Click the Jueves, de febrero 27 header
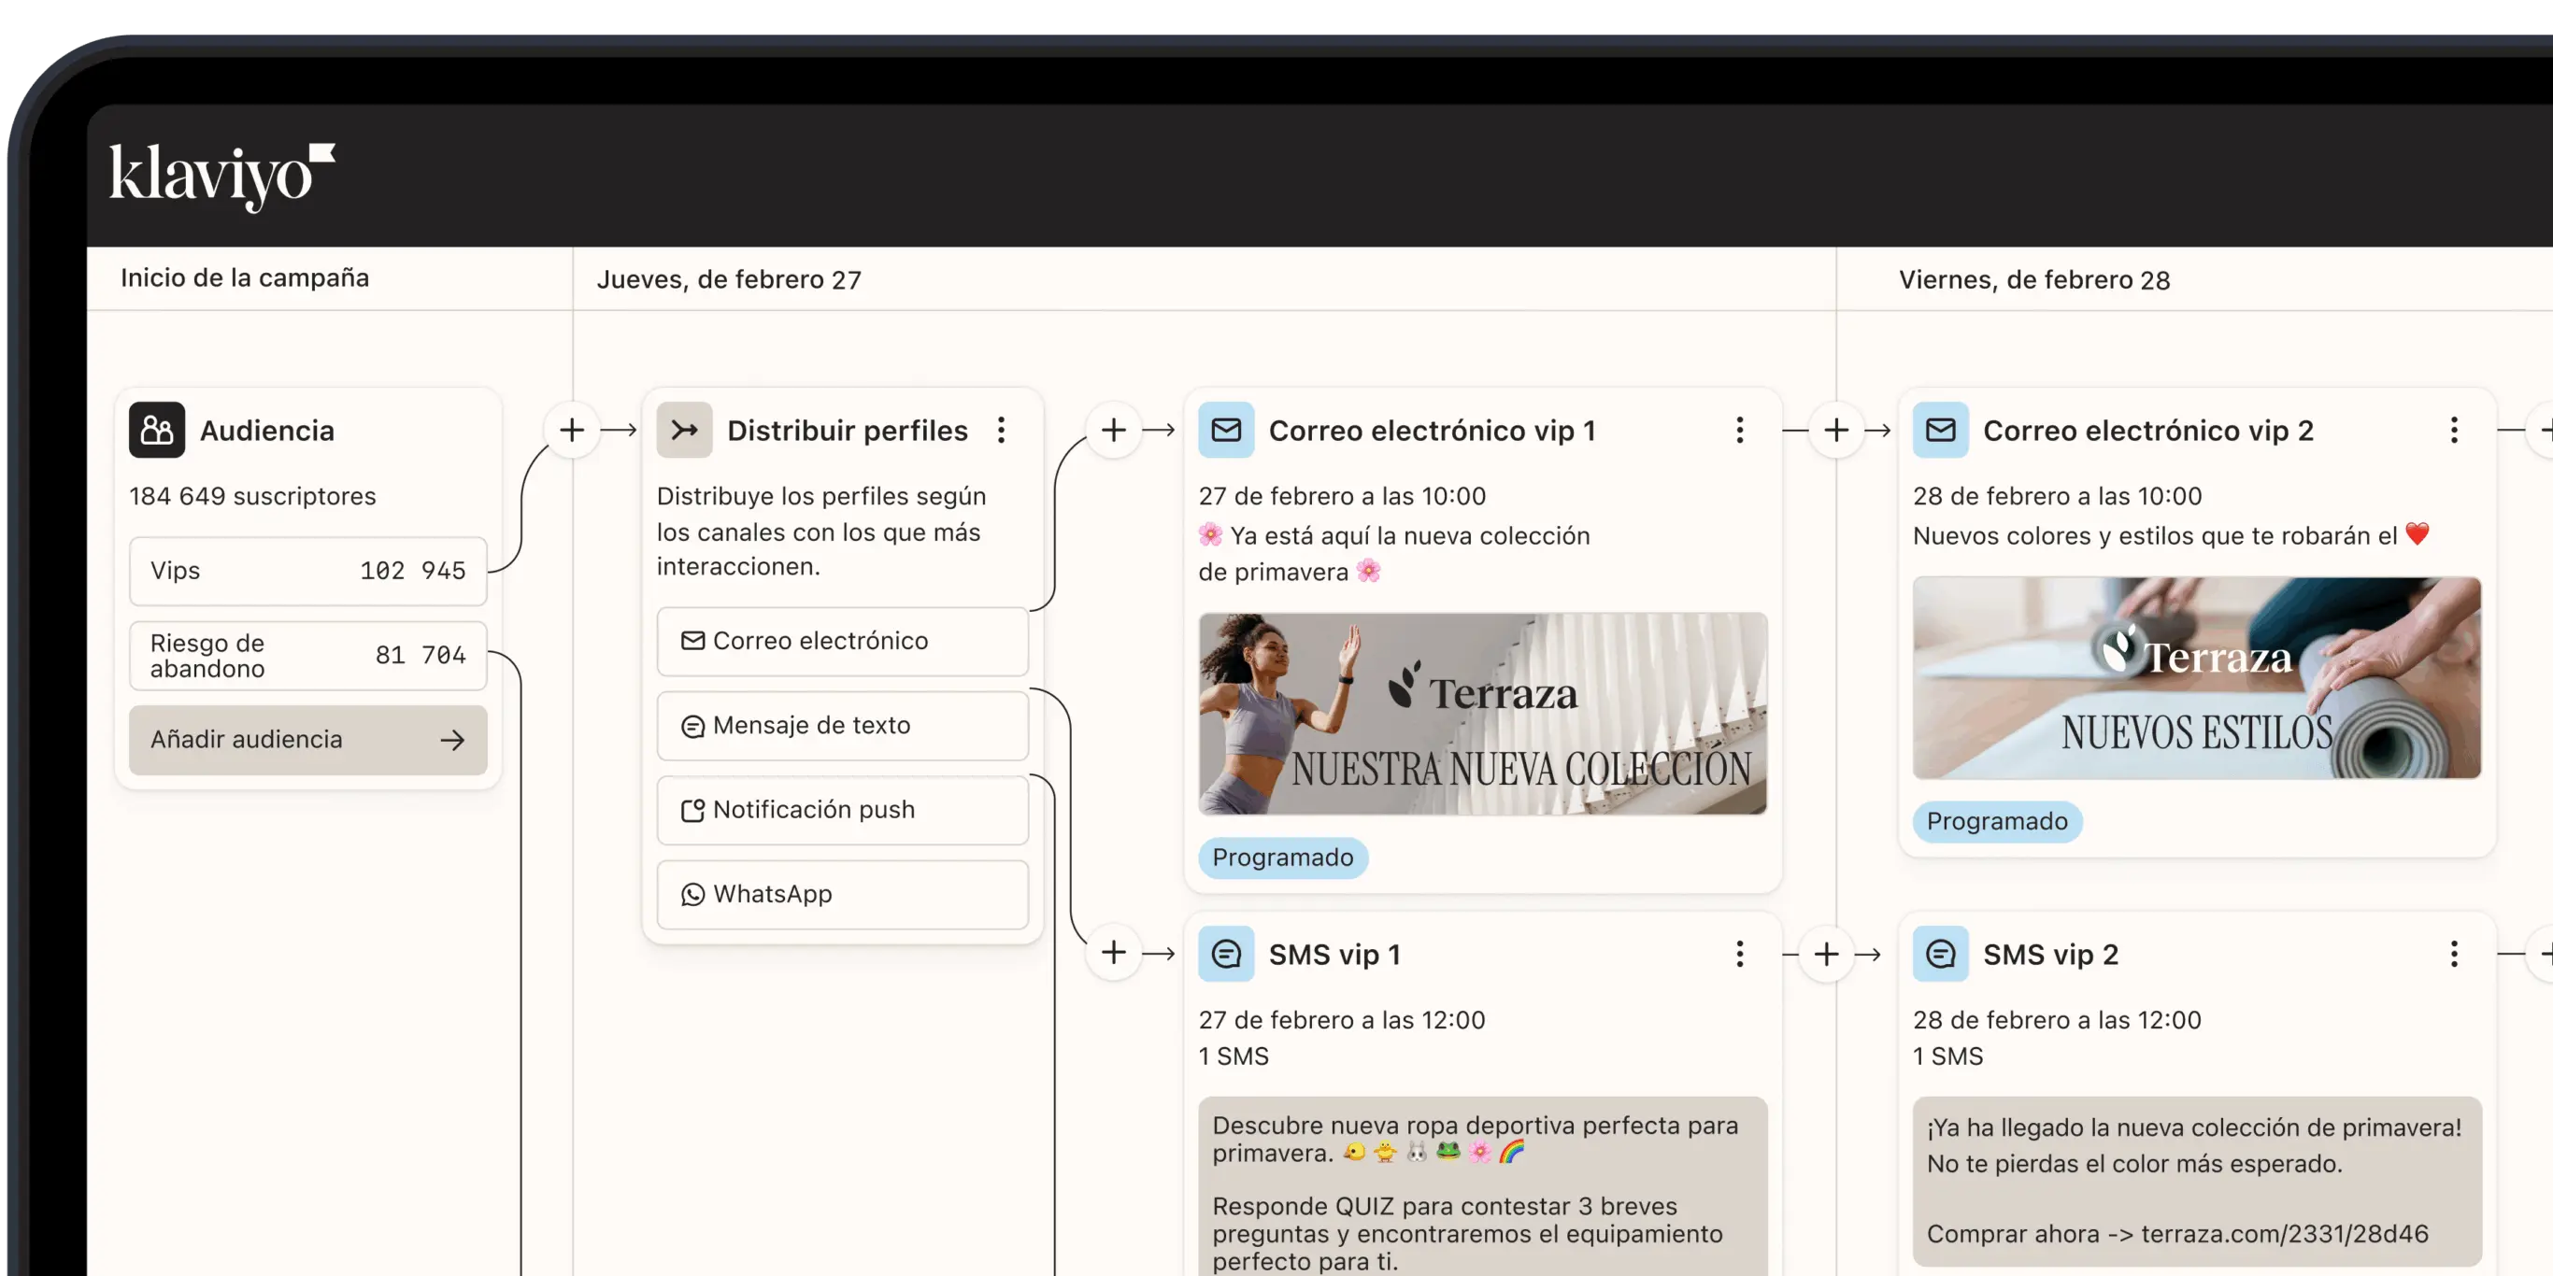The image size is (2553, 1276). (x=729, y=279)
